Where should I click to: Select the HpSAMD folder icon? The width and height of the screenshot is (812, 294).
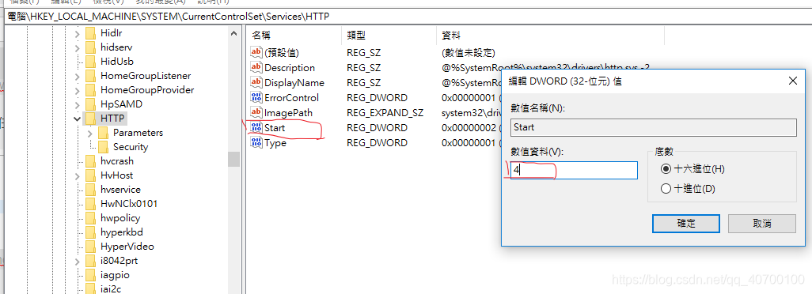click(91, 104)
